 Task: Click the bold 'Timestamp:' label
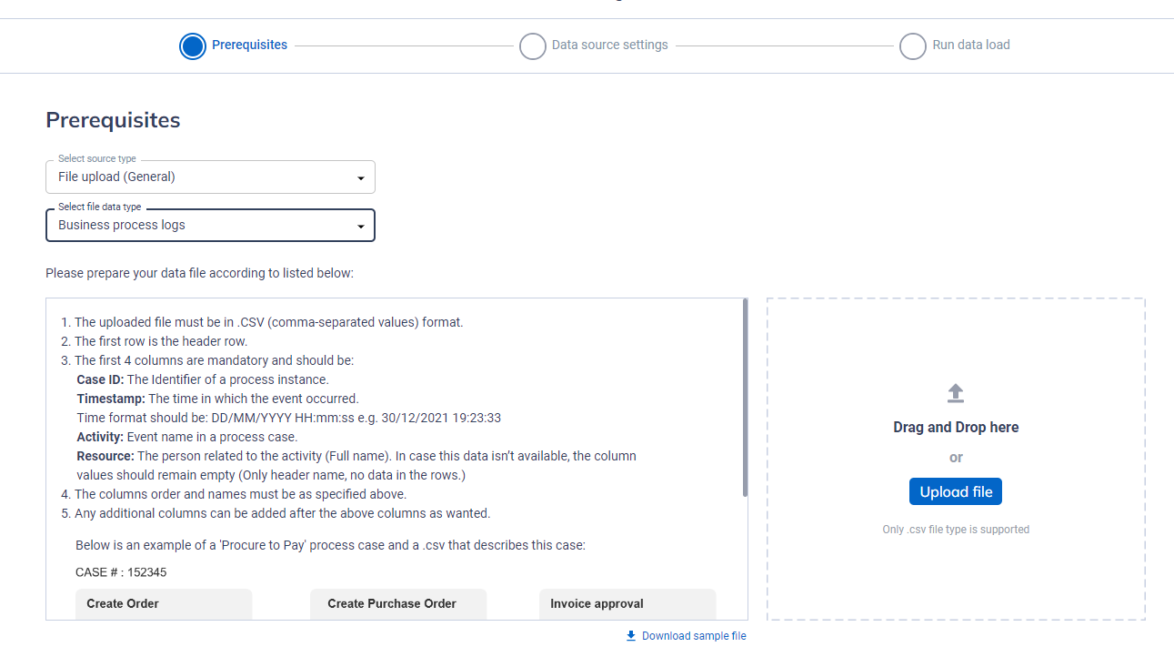click(x=111, y=399)
